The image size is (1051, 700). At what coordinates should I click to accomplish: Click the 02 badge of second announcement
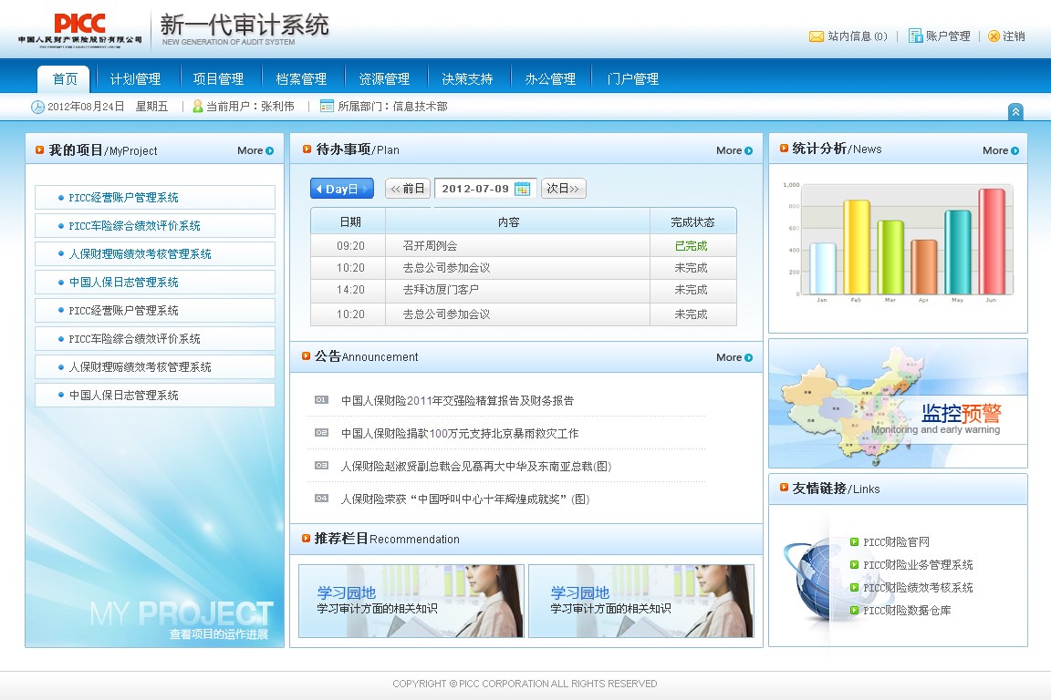(x=321, y=433)
